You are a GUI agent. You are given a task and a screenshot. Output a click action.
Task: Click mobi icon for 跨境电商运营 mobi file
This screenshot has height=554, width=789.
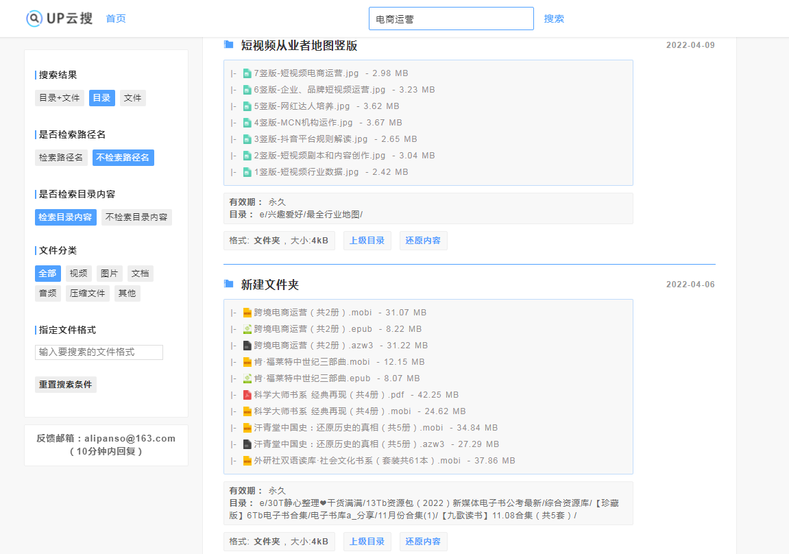point(247,313)
